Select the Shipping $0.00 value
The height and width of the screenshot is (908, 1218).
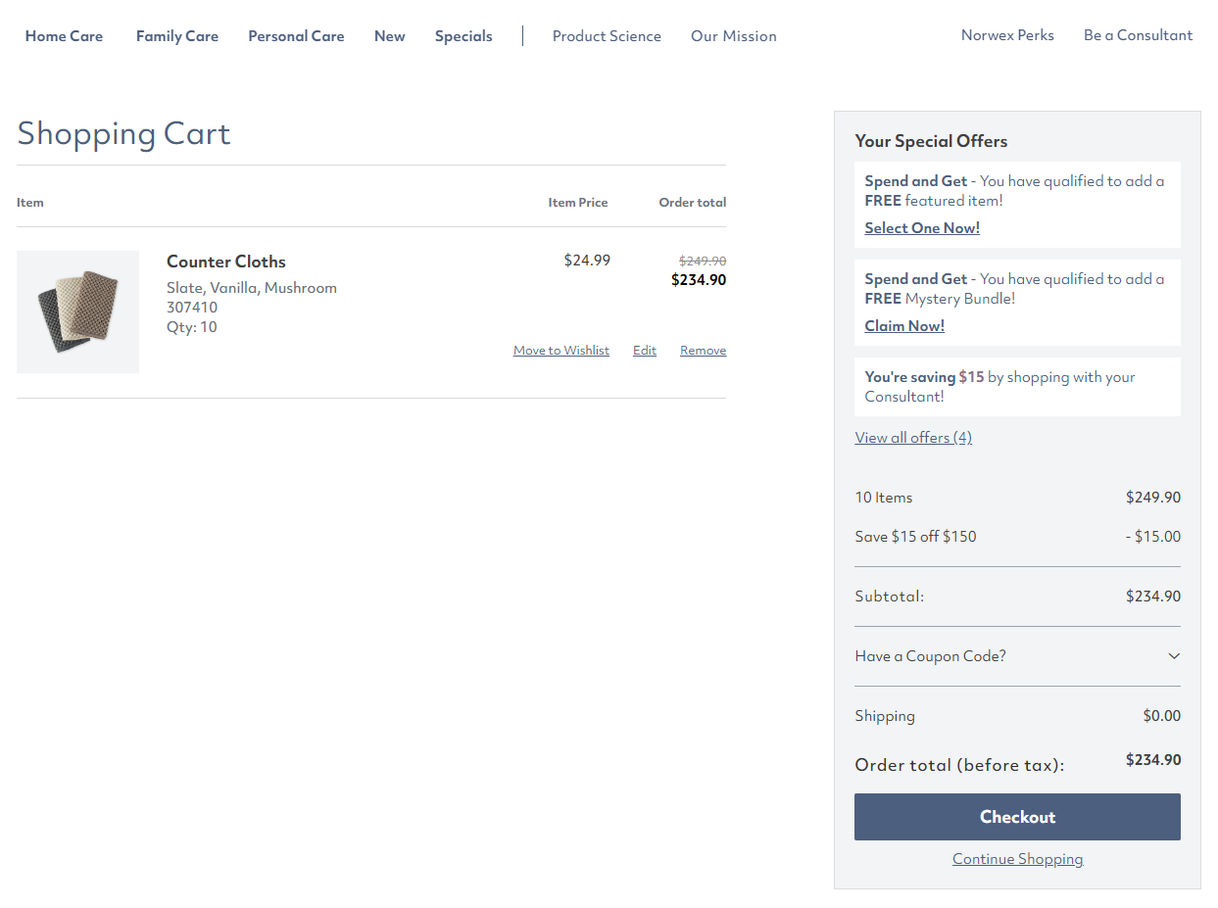pyautogui.click(x=1162, y=716)
